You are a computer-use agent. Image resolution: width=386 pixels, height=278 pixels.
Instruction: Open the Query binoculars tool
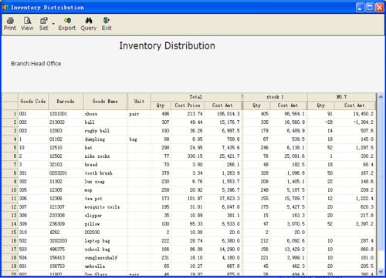point(89,24)
